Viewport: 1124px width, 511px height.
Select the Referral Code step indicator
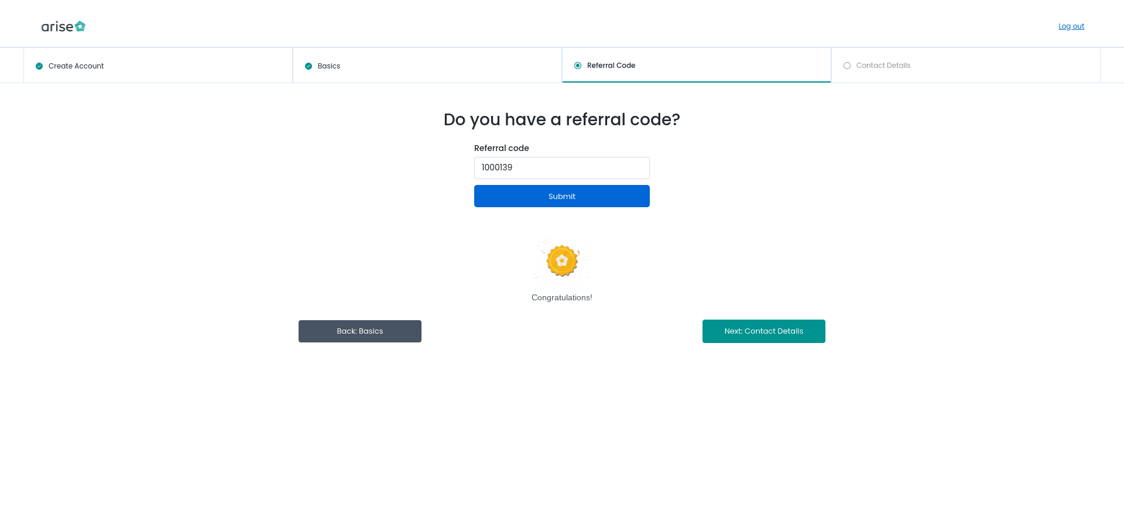(578, 66)
